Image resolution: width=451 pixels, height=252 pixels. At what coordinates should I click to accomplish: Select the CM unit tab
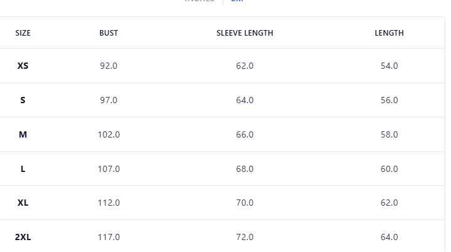(x=237, y=2)
